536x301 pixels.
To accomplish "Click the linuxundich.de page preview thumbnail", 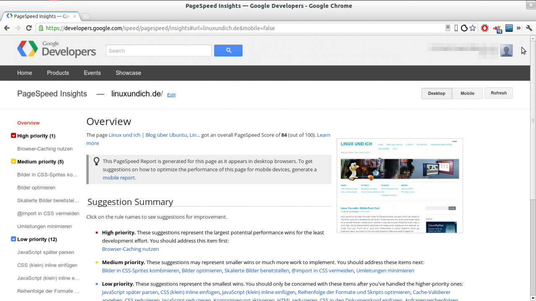I will (x=400, y=186).
